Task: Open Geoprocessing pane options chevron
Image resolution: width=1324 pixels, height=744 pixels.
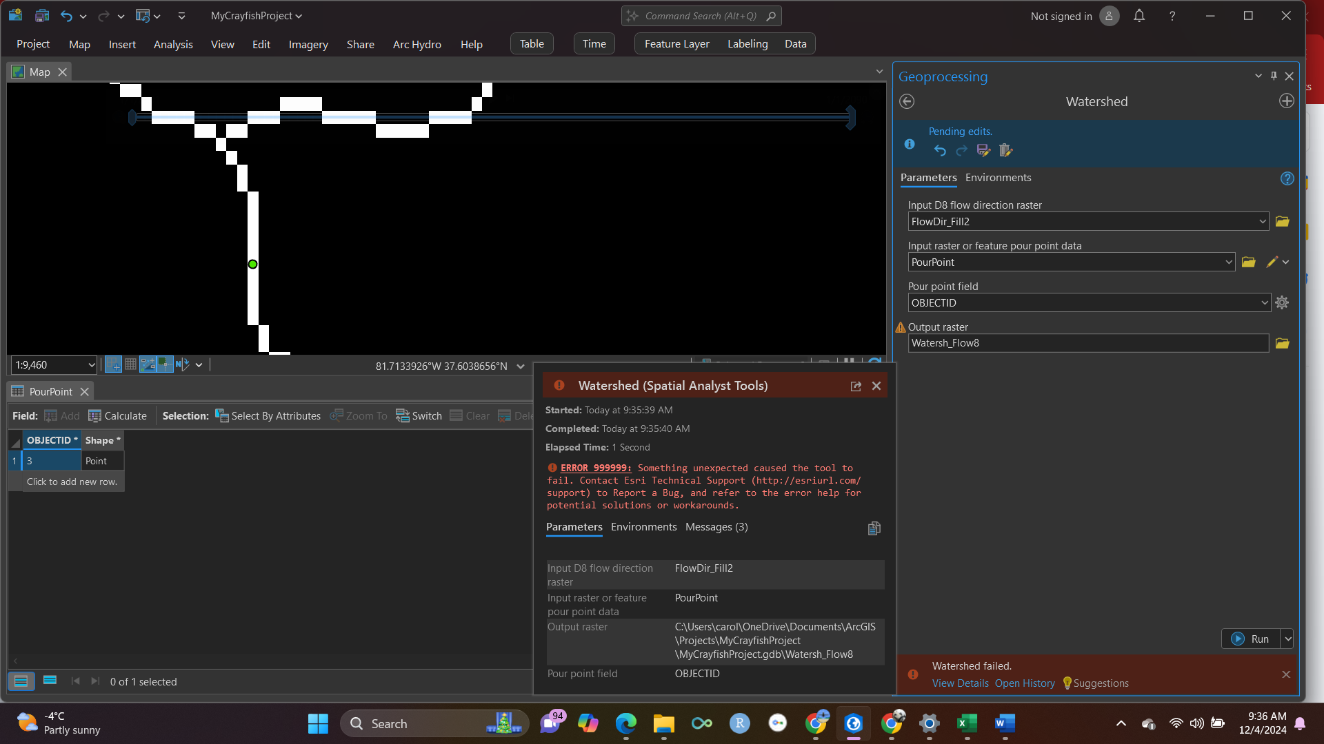Action: point(1258,76)
